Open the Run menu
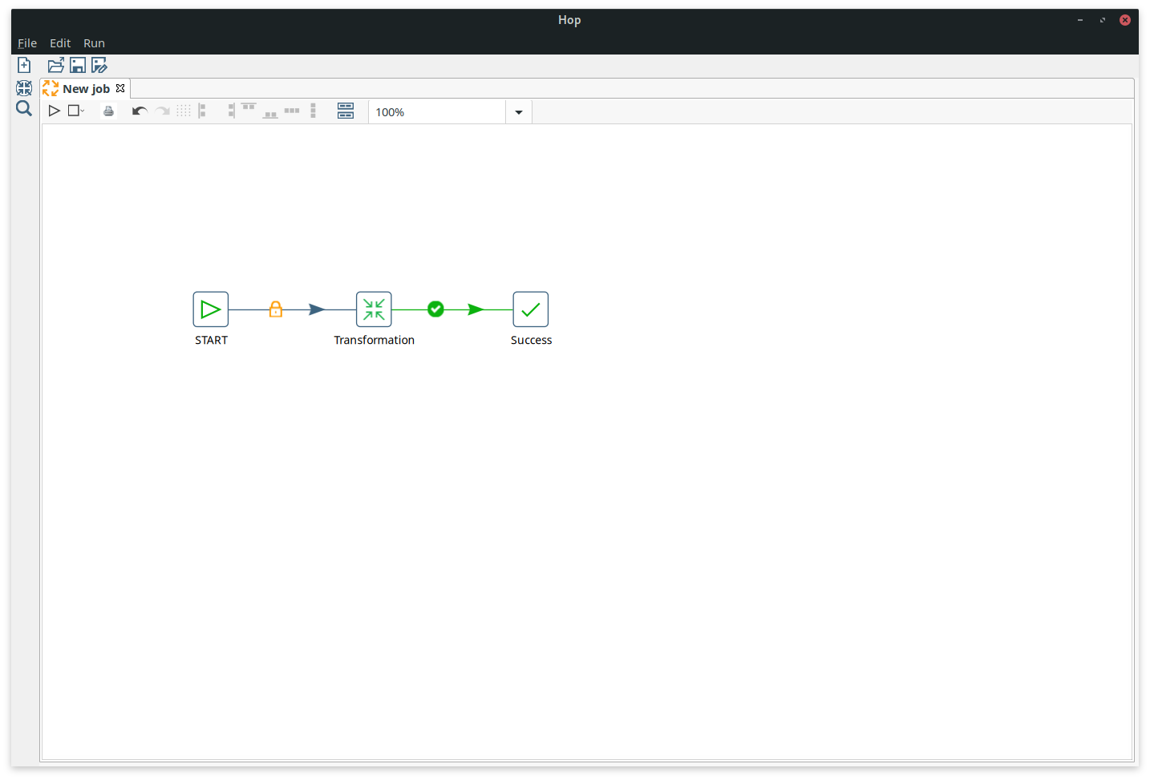This screenshot has height=780, width=1150. [94, 42]
